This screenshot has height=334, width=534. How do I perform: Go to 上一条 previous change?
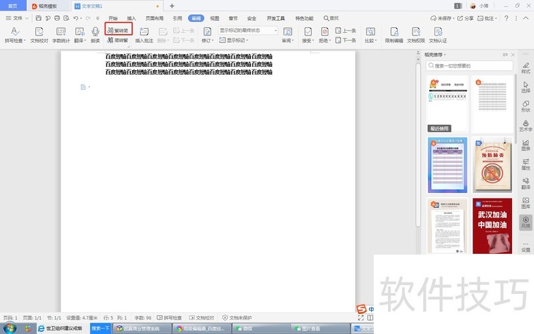pyautogui.click(x=346, y=30)
